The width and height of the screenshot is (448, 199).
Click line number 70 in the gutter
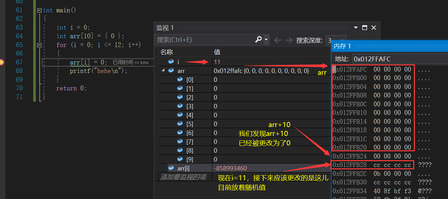click(x=19, y=88)
